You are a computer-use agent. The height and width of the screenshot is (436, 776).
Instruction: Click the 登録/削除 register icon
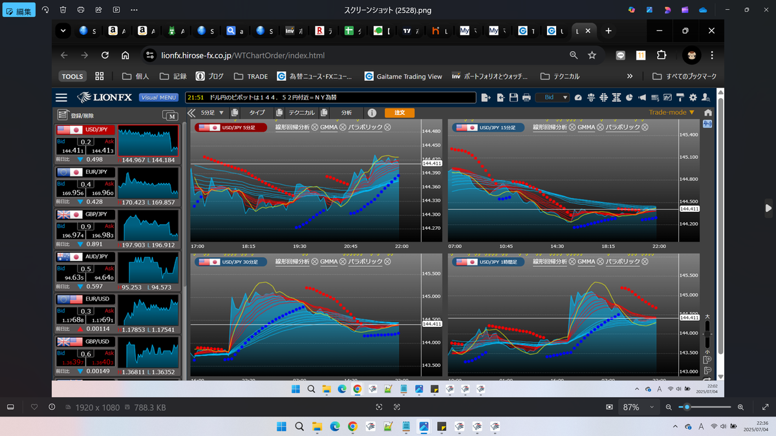tap(63, 115)
